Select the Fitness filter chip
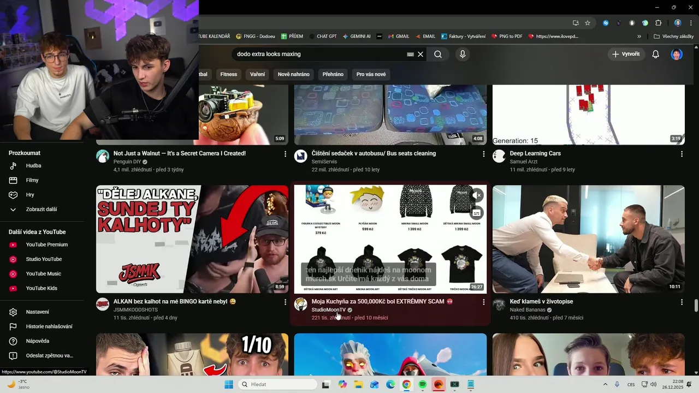 229,74
